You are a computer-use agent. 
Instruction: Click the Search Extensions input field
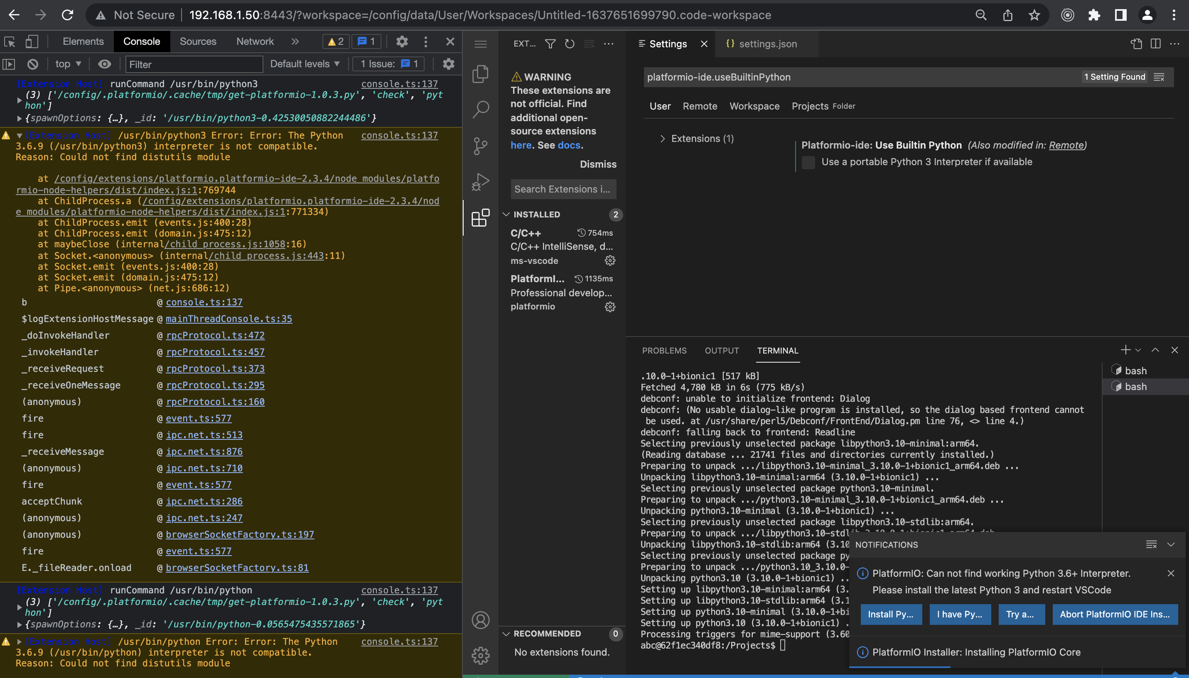(x=563, y=189)
